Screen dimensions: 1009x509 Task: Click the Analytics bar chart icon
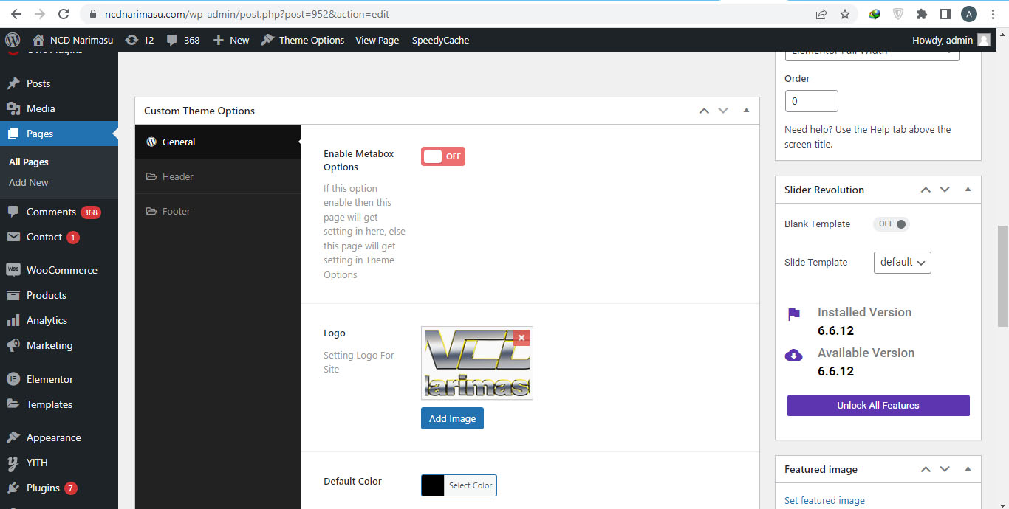(13, 320)
